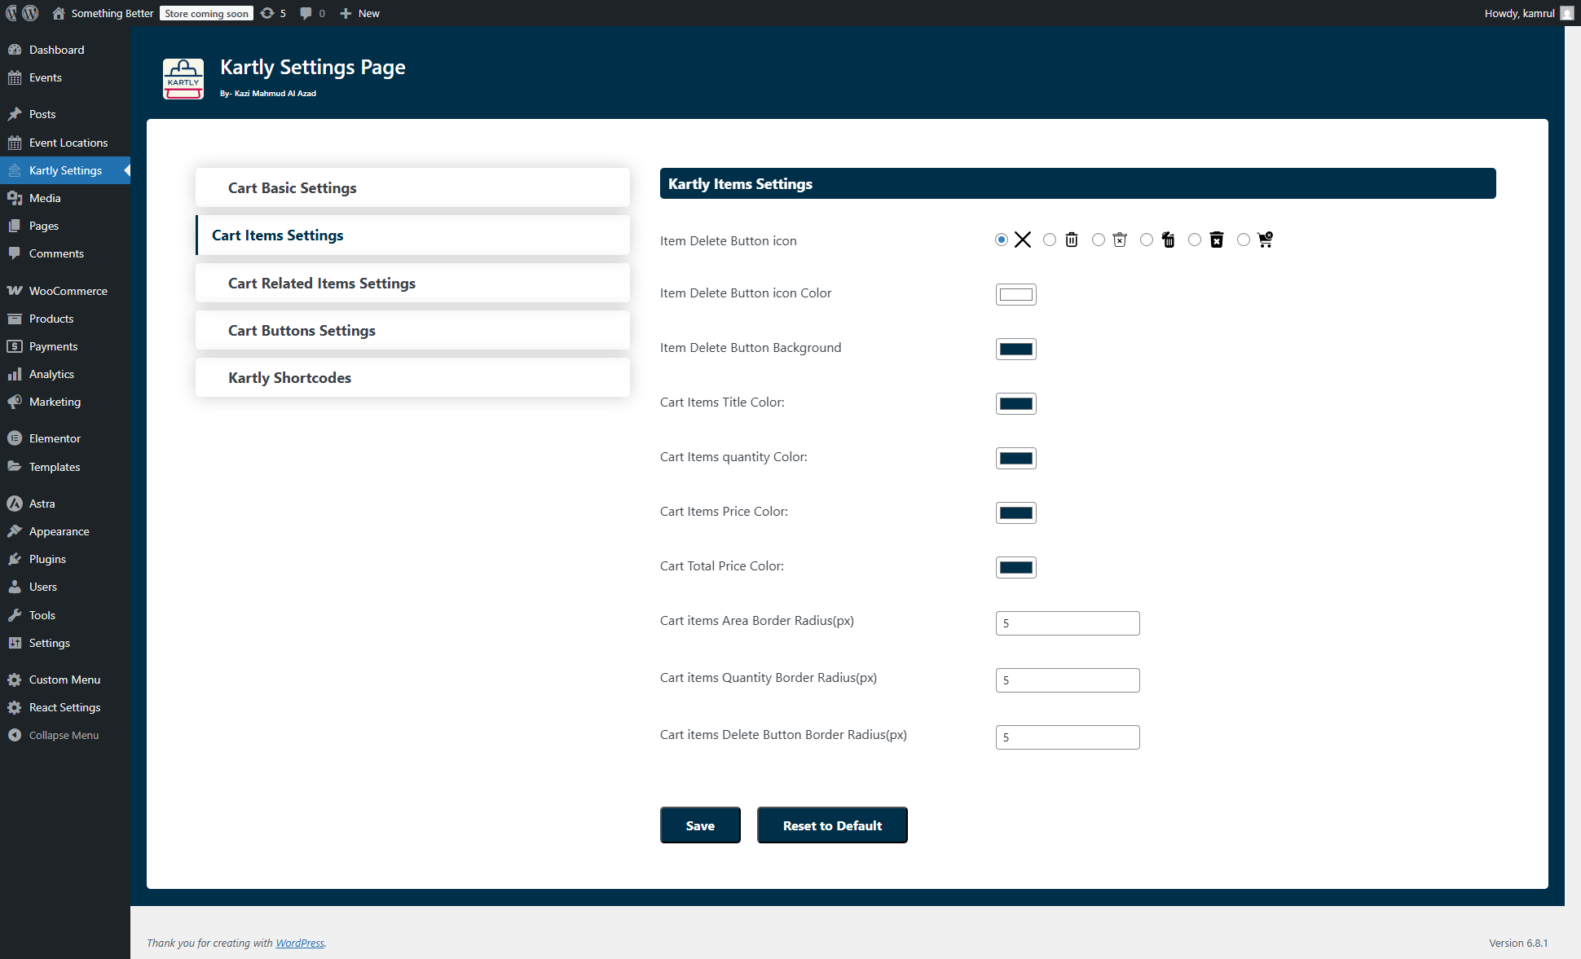
Task: Select radio for trash with x outline icon
Action: 1099,240
